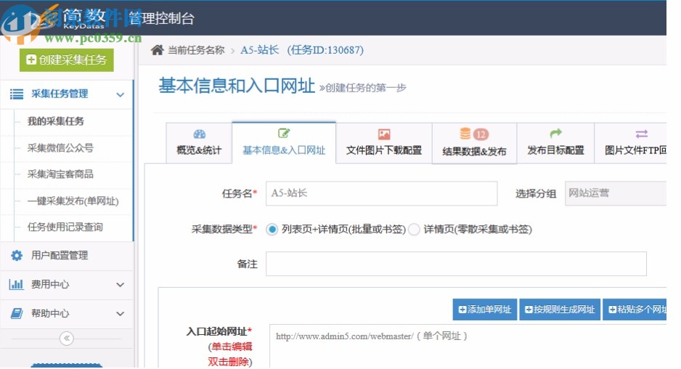Click the 任务名 input field
This screenshot has width=681, height=369.
[x=381, y=193]
